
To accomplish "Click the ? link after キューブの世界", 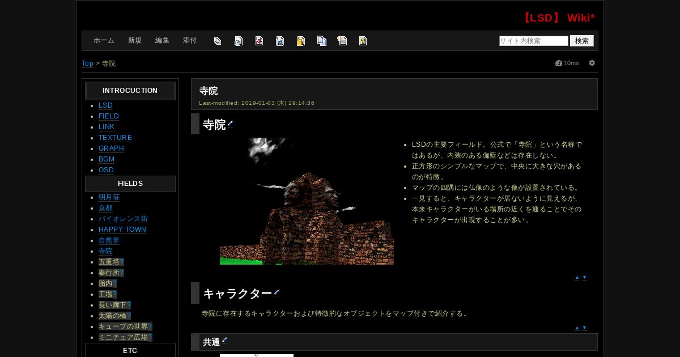I will 150,326.
